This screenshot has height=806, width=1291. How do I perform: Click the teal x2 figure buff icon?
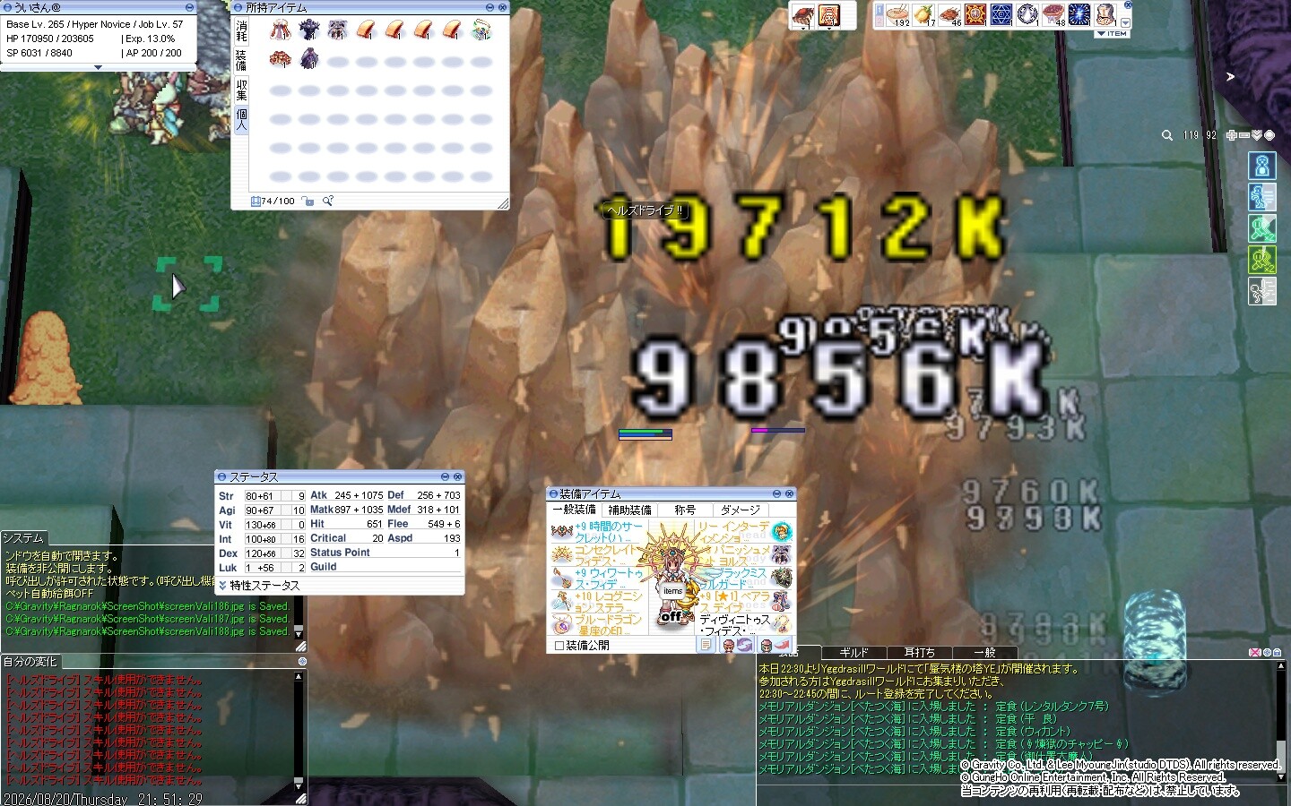pyautogui.click(x=1262, y=229)
